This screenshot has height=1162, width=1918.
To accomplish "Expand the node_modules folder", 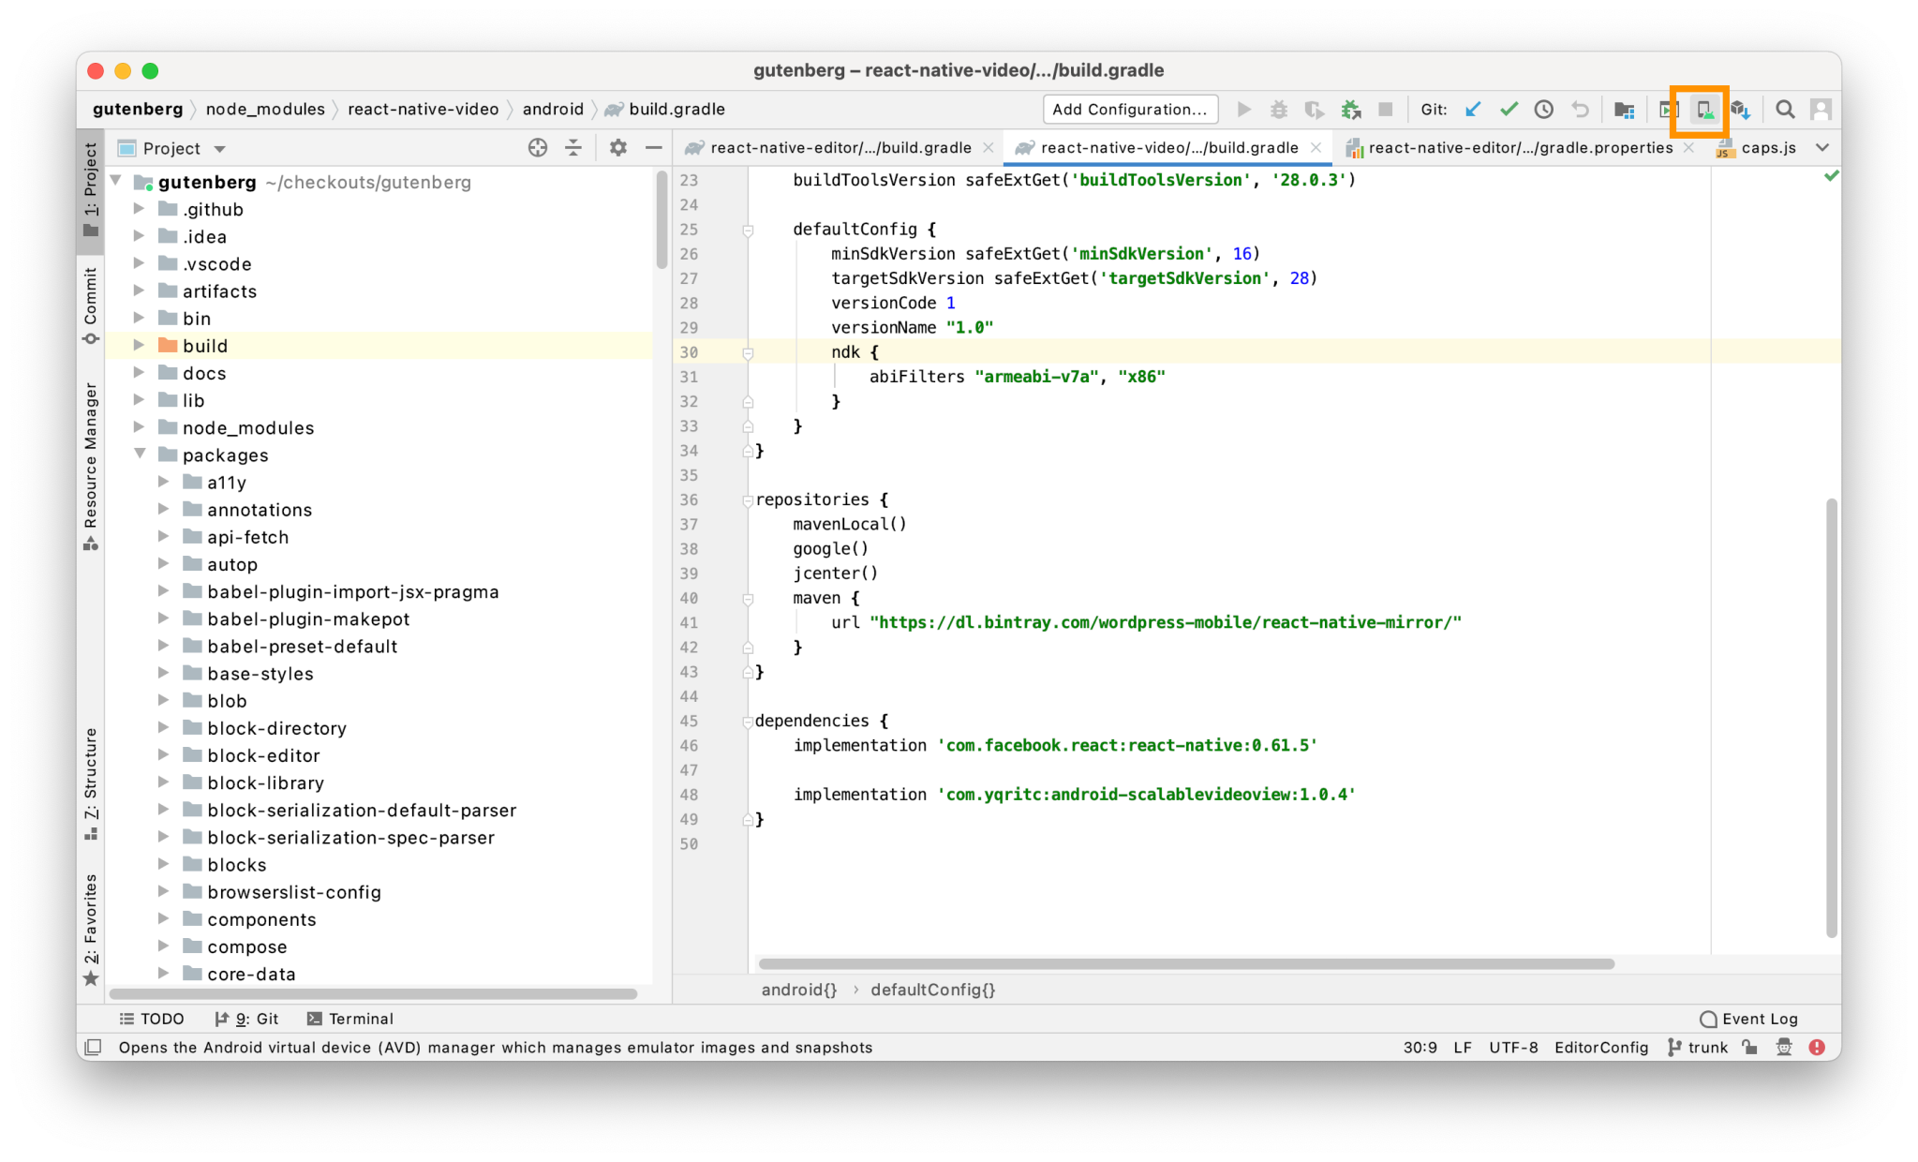I will (x=141, y=427).
